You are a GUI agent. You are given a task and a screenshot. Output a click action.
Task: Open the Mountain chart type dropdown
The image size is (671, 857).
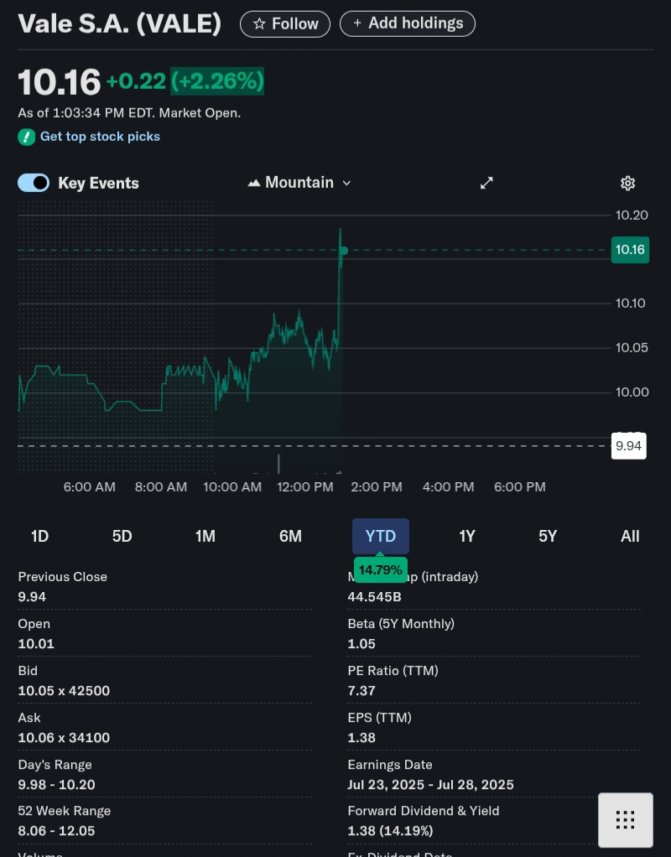click(x=299, y=183)
